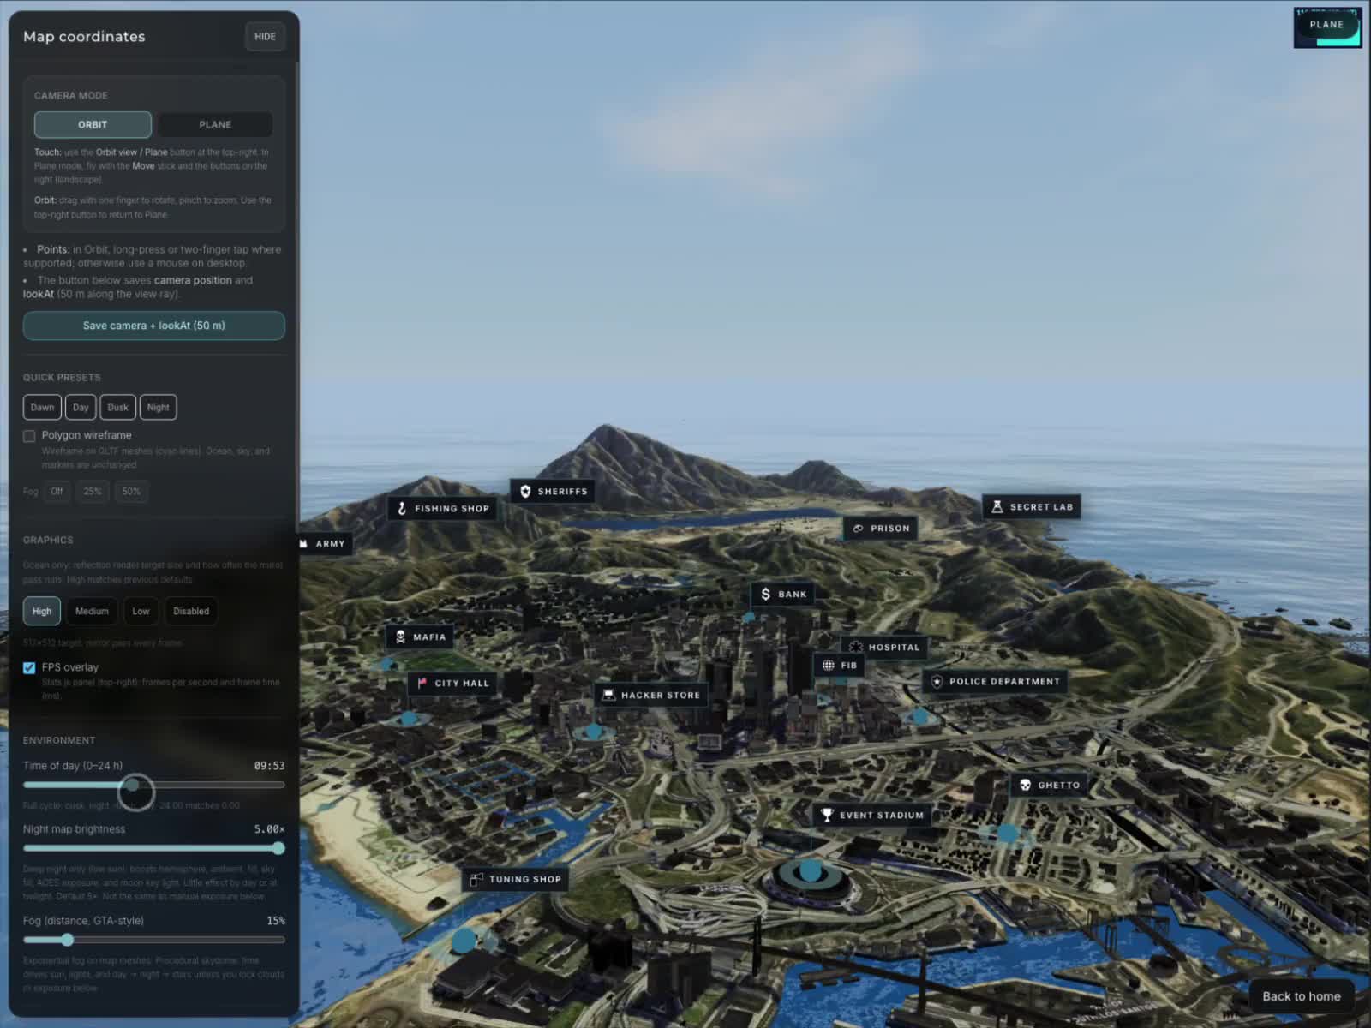The width and height of the screenshot is (1371, 1028).
Task: Enable the Polygon wireframe checkbox
Action: coord(29,436)
